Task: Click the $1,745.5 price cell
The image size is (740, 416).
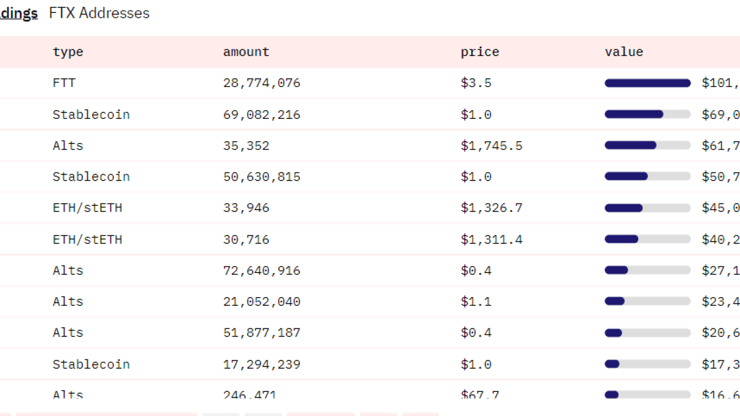Action: point(491,145)
